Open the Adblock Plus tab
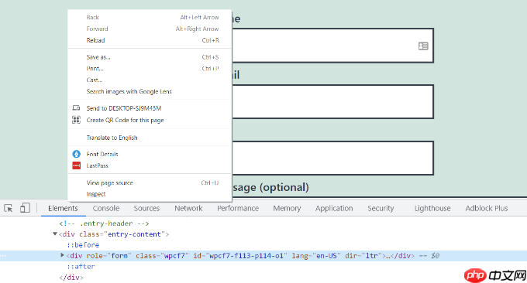 (x=487, y=208)
